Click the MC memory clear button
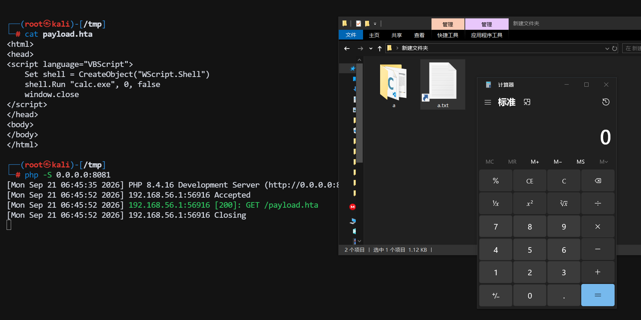Screen dimensions: 641x320 click(490, 162)
